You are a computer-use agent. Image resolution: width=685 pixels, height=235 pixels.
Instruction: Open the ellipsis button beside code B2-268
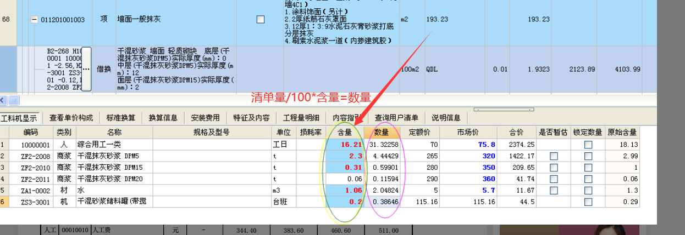point(86,69)
